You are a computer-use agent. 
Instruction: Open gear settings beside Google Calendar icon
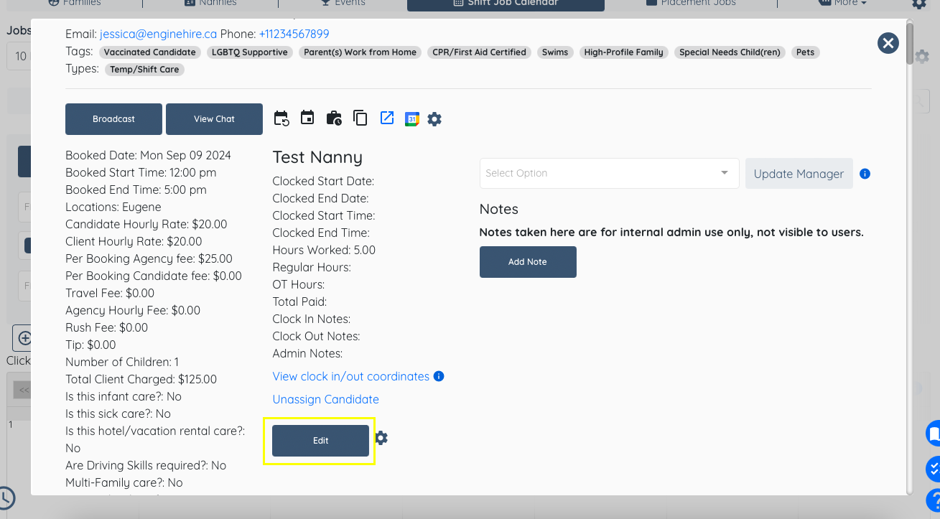(434, 119)
